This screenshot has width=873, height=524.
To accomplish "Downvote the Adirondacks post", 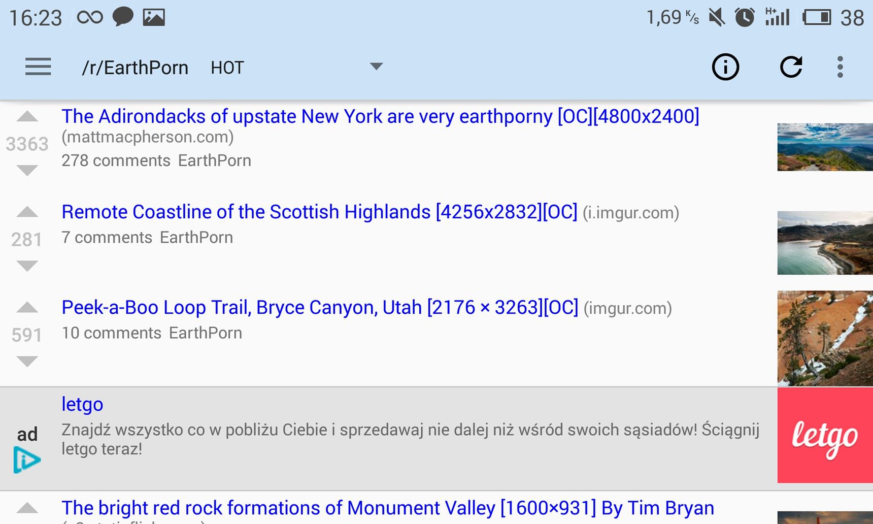I will (27, 170).
